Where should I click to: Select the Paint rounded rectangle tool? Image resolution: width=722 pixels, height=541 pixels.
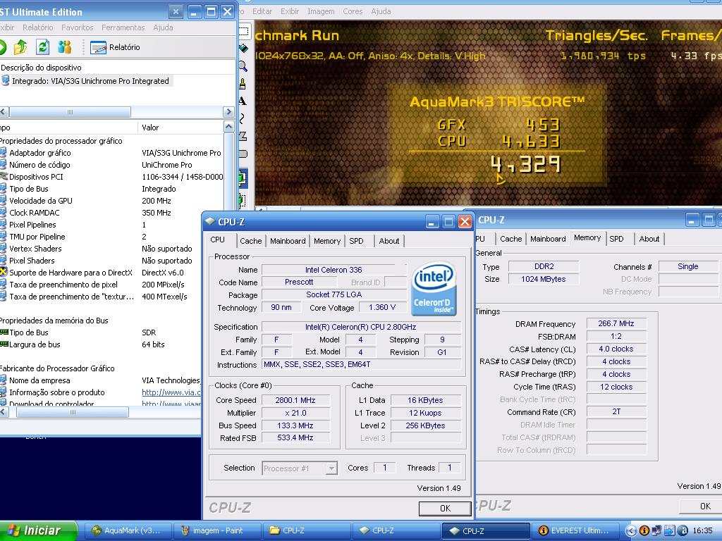point(243,154)
